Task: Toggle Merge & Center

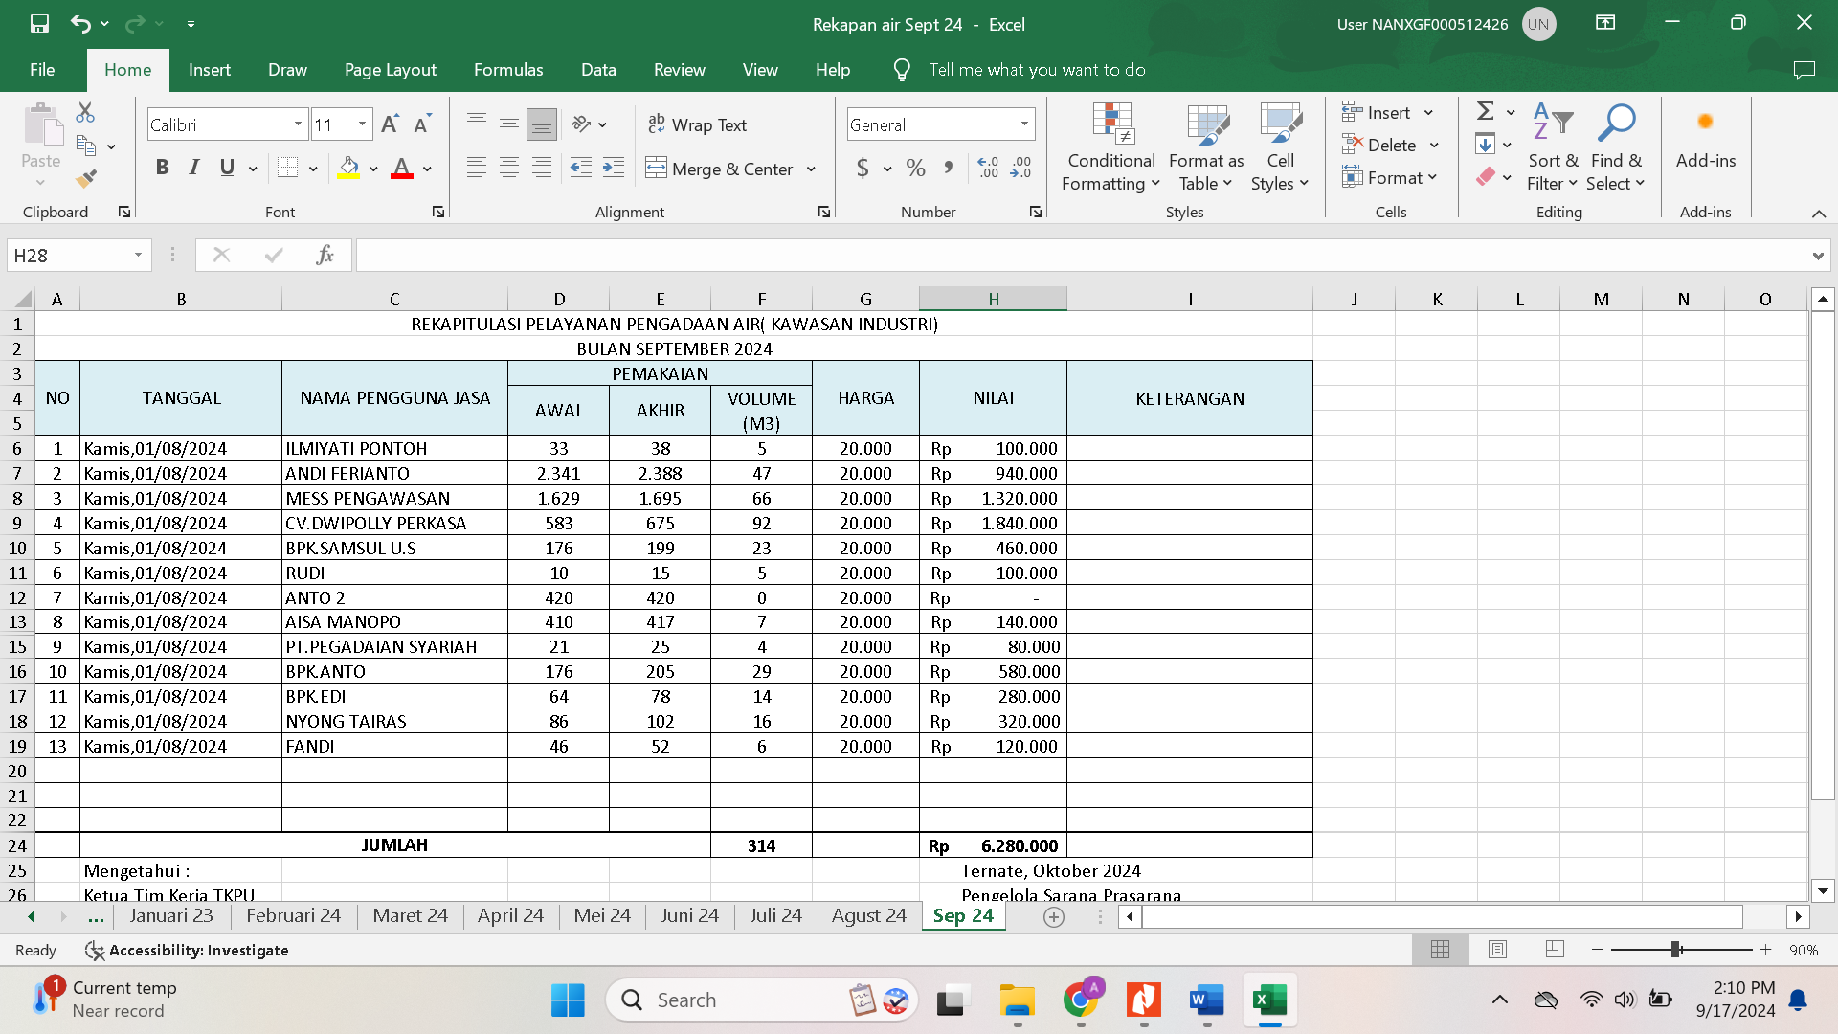Action: (x=721, y=169)
